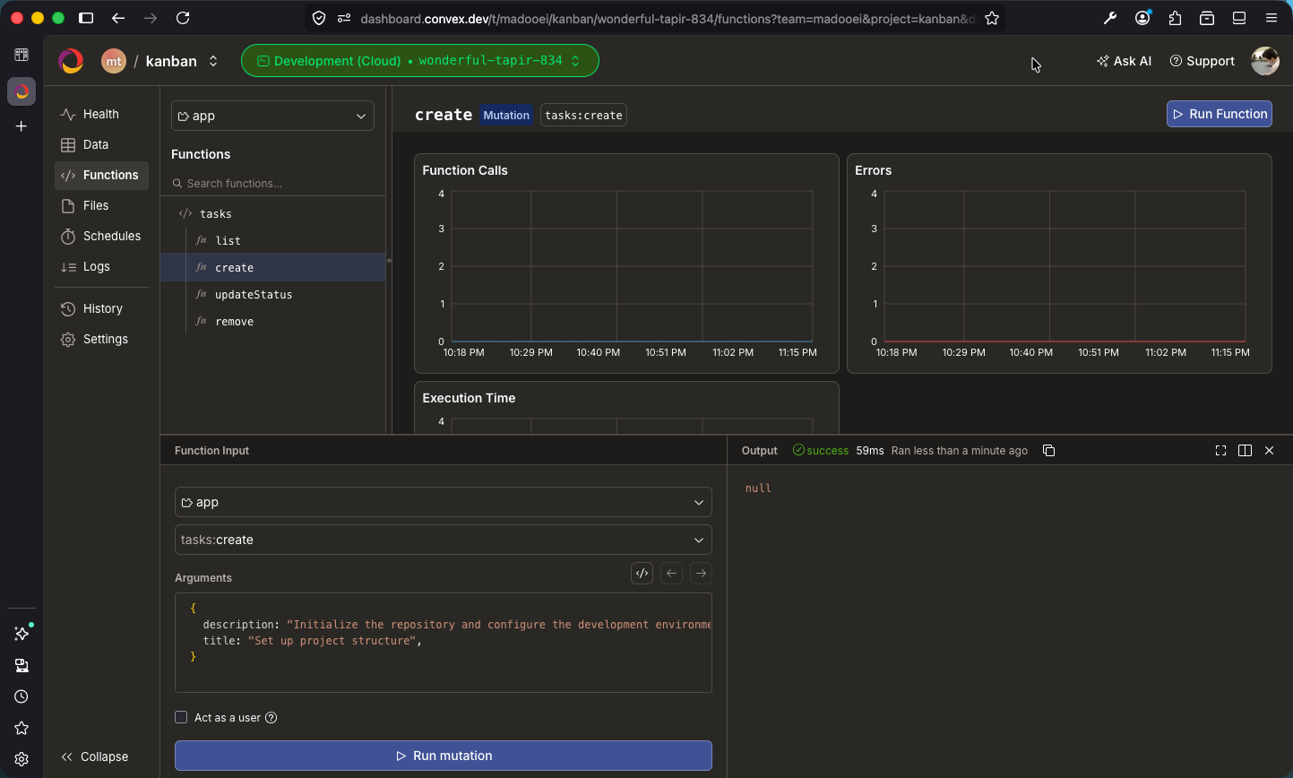Open the Logs page

click(101, 266)
